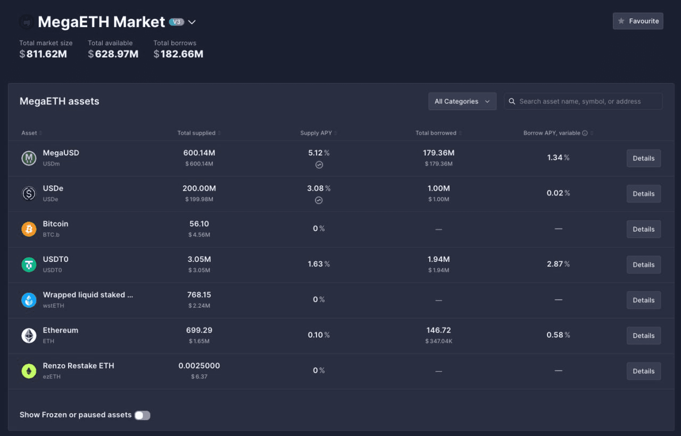681x436 pixels.
Task: Click the Bitcoin token icon
Action: (29, 229)
